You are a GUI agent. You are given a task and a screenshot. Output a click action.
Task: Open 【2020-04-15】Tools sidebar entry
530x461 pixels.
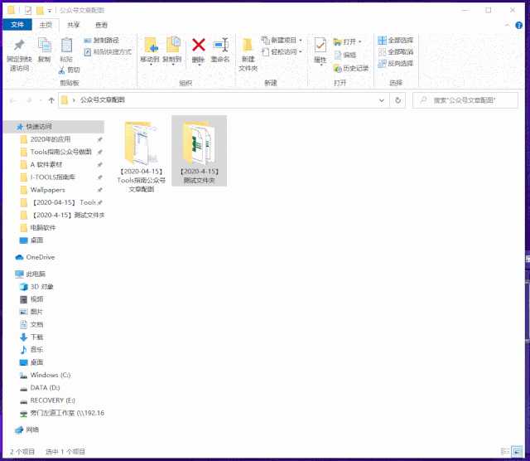pyautogui.click(x=57, y=202)
